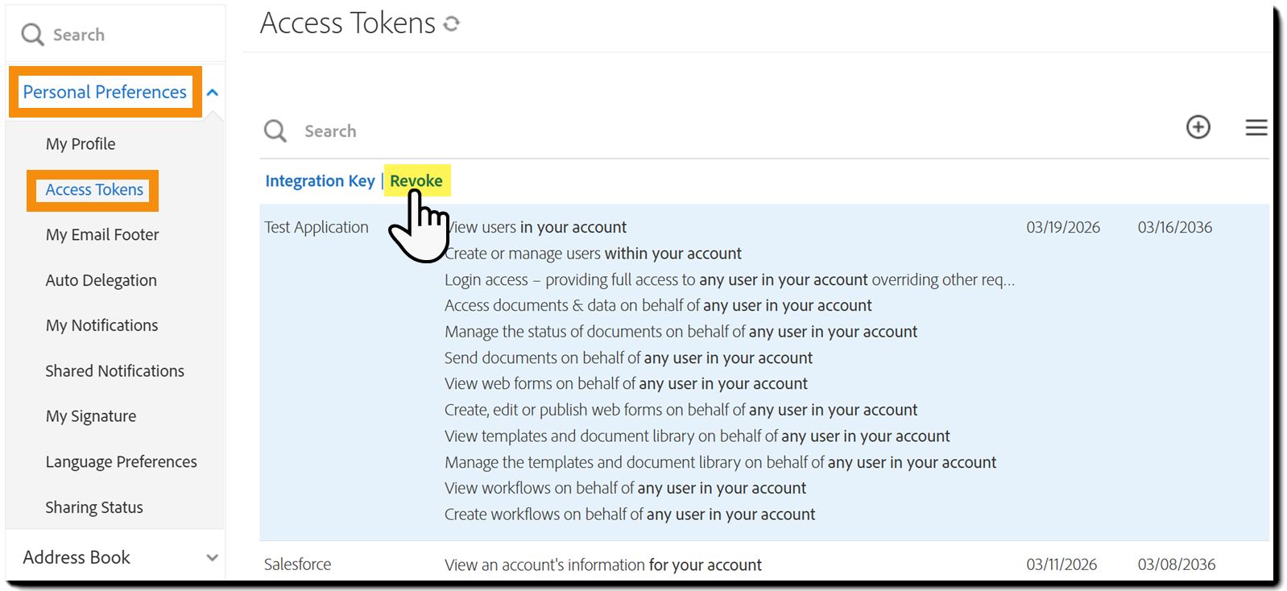Select Access Tokens in the sidebar

pyautogui.click(x=93, y=189)
